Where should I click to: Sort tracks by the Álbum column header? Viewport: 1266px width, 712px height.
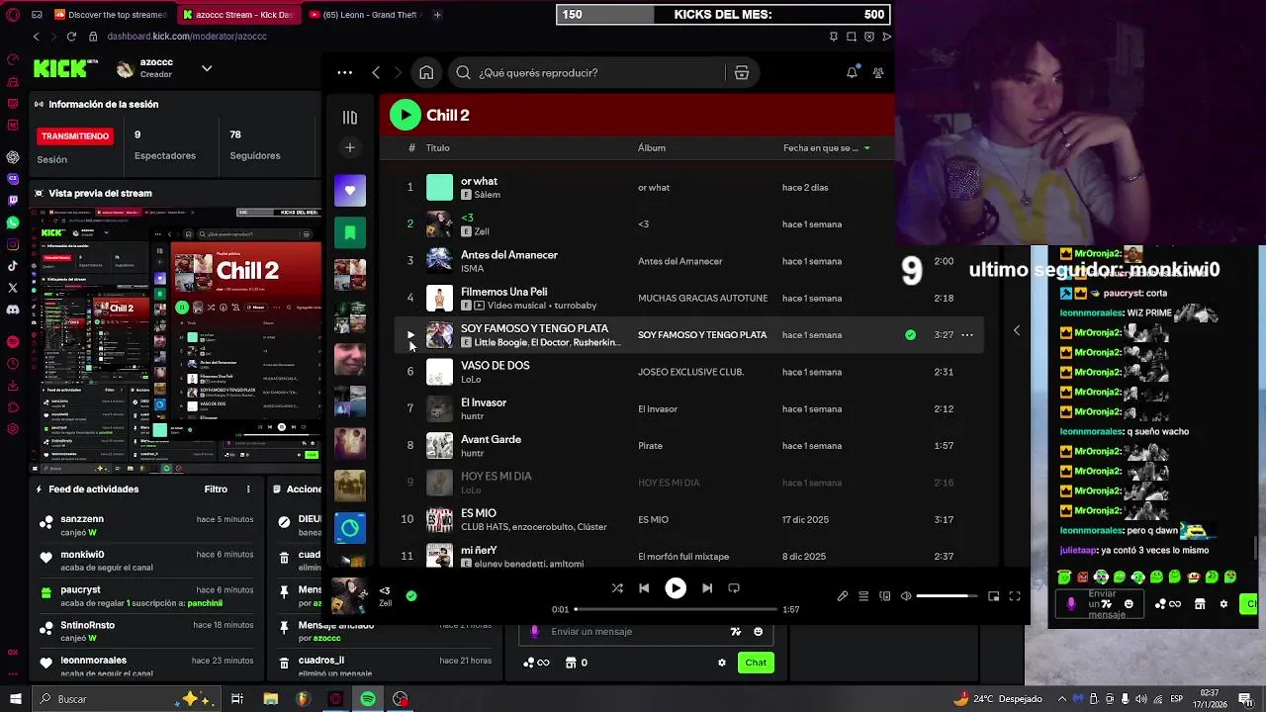click(x=651, y=147)
